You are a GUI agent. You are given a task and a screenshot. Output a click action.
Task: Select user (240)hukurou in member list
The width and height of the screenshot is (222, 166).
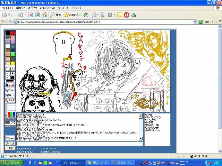(x=153, y=130)
